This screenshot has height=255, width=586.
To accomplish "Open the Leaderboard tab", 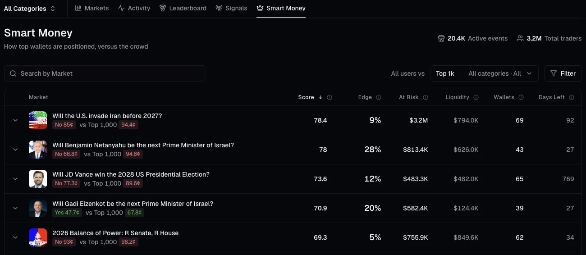I will (x=183, y=8).
